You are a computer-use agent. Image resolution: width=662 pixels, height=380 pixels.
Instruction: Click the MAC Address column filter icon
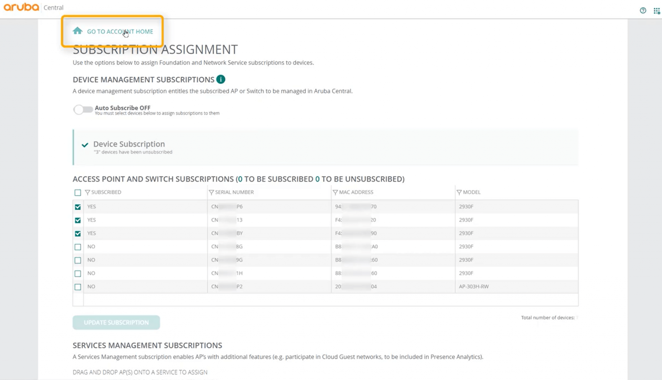tap(335, 193)
